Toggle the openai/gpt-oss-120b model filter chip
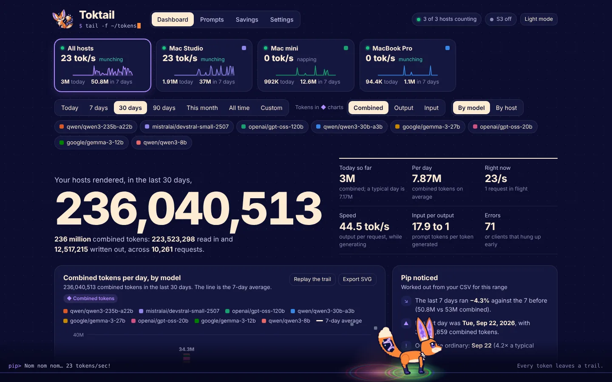612x382 pixels. (272, 126)
